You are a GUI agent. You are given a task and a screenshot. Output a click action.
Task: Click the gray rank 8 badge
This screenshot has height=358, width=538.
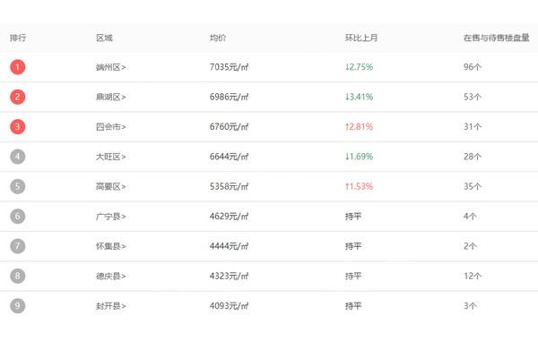[x=18, y=276]
